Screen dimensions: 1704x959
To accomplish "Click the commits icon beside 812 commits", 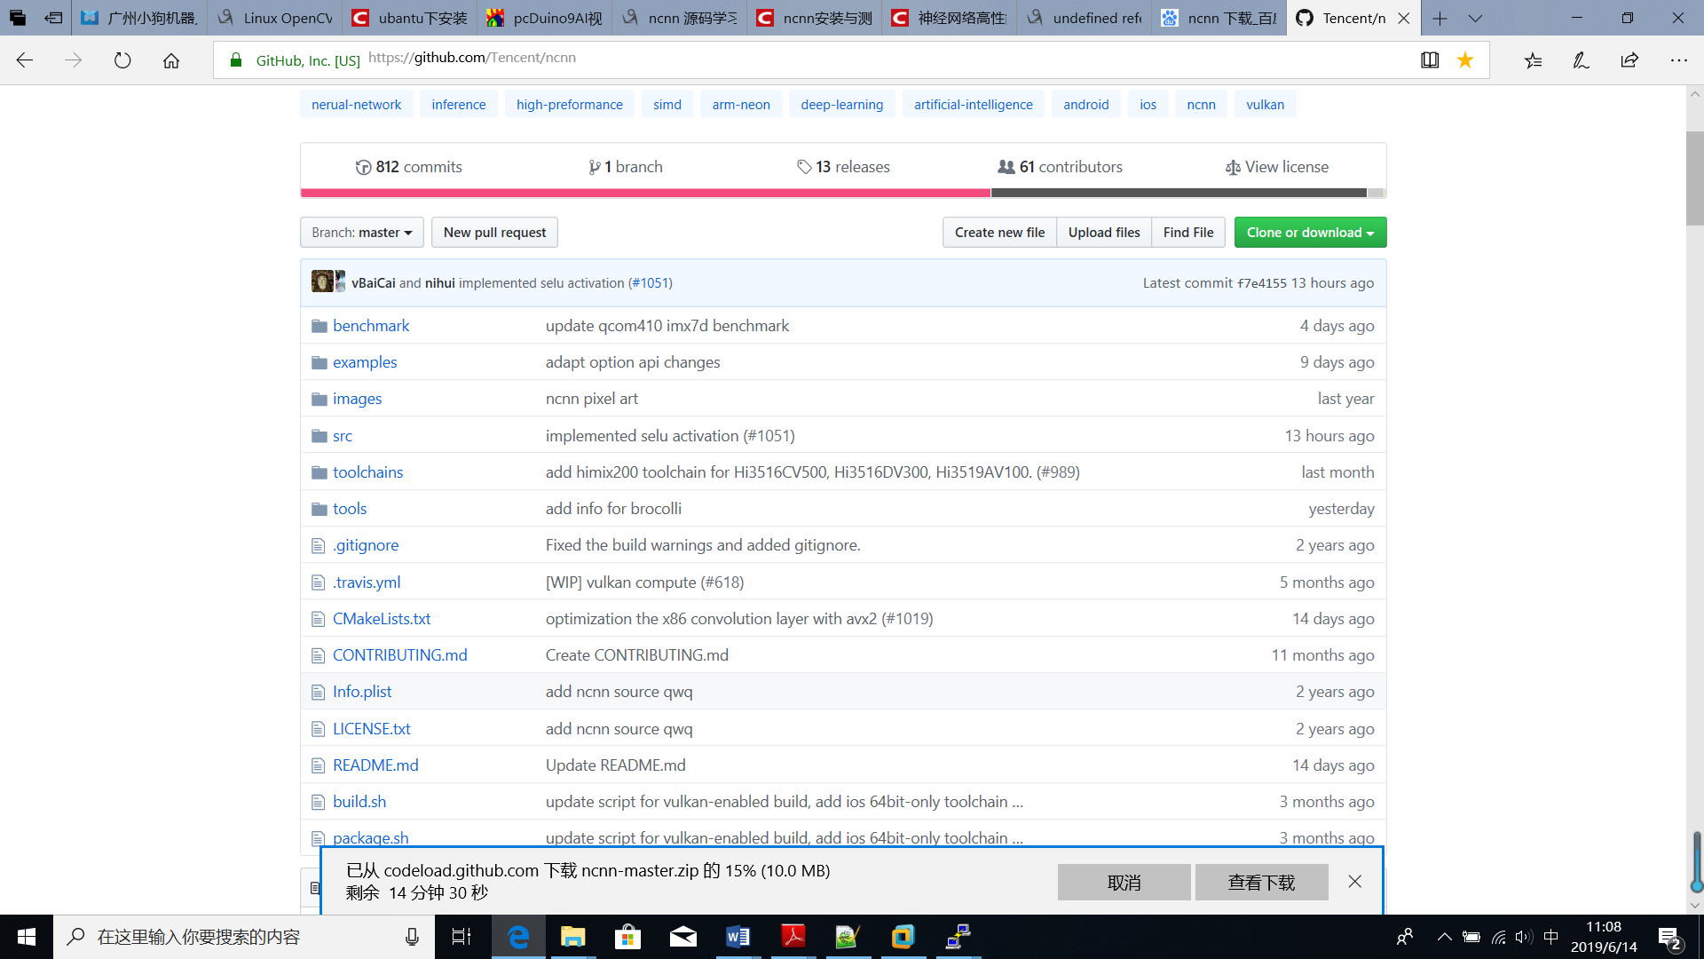I will pyautogui.click(x=364, y=167).
